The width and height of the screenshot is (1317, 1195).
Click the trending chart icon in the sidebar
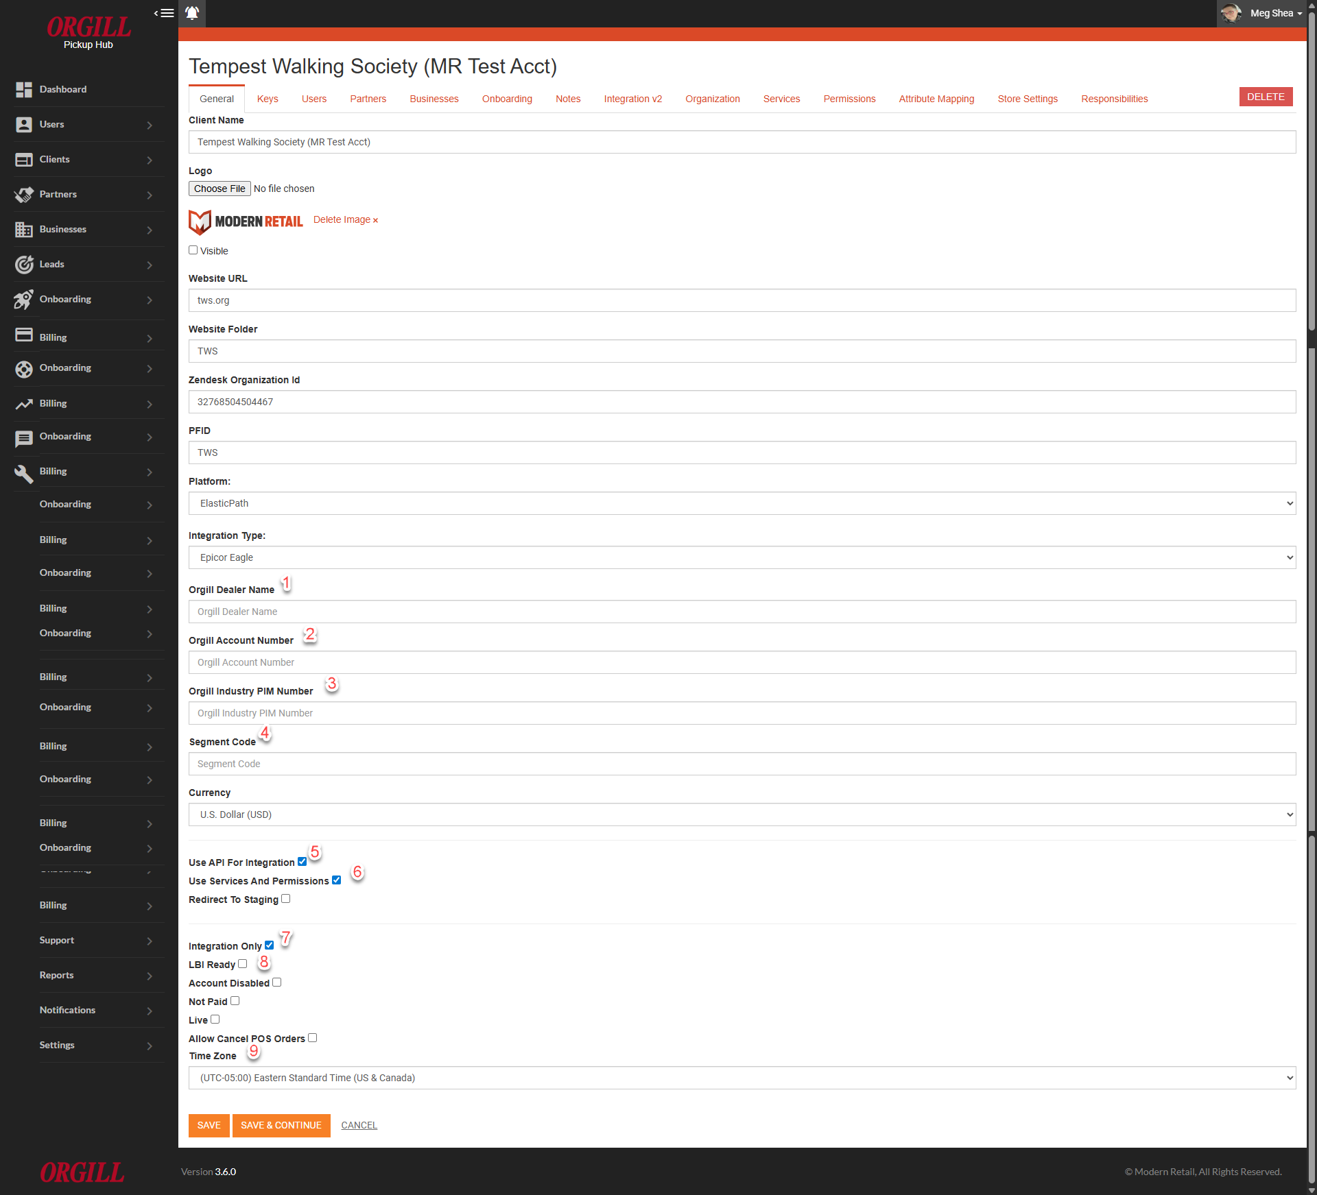pyautogui.click(x=24, y=405)
